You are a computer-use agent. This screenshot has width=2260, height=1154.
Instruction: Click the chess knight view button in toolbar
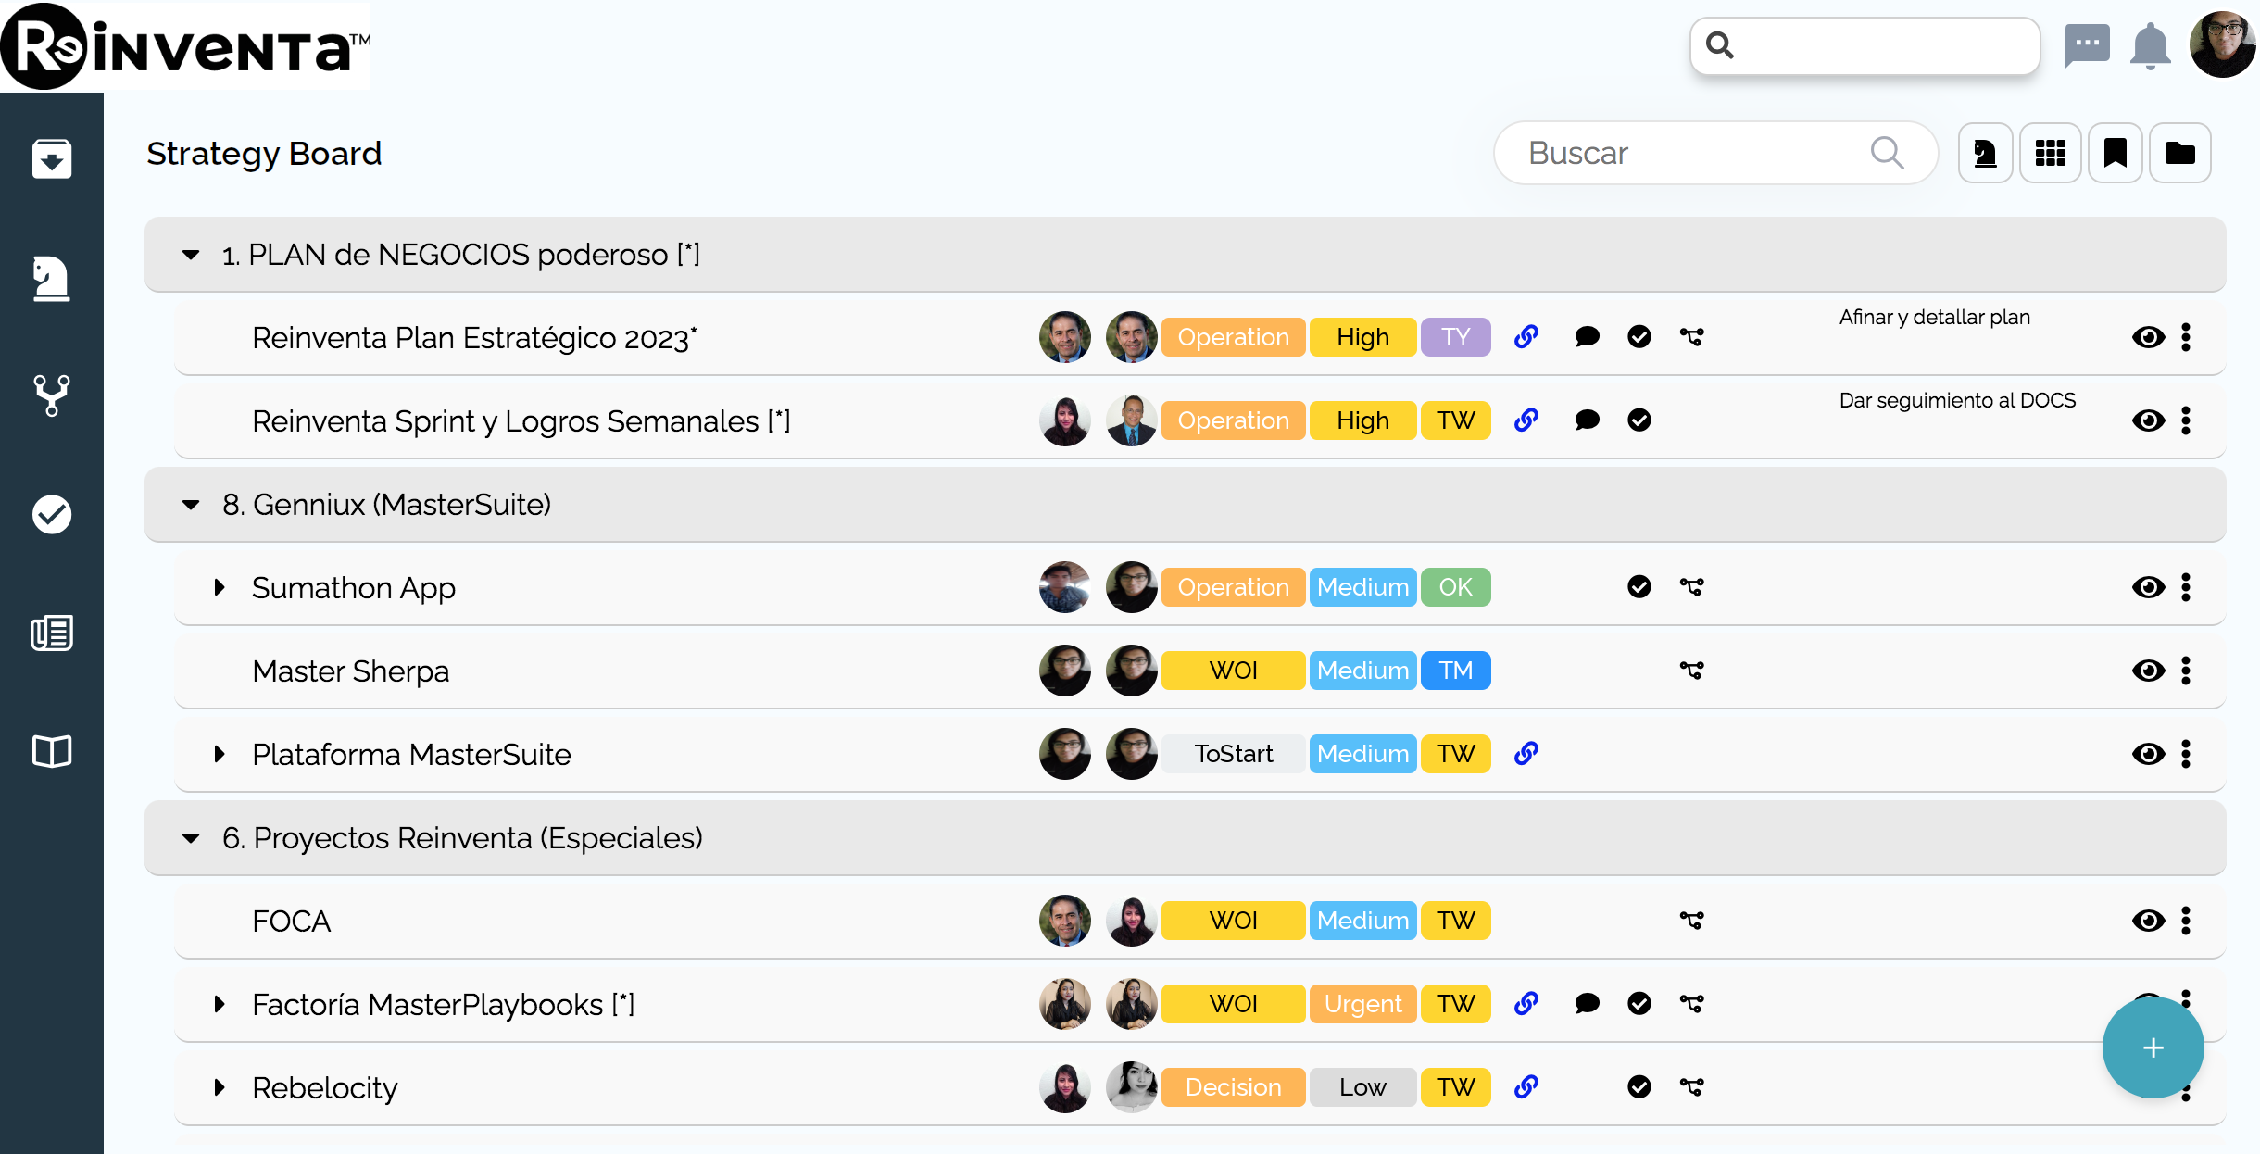1986,153
